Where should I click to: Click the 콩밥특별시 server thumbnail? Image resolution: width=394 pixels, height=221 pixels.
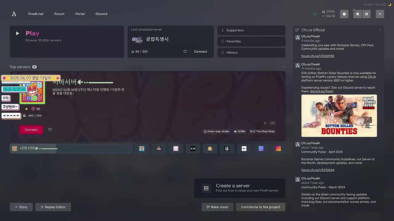click(137, 39)
